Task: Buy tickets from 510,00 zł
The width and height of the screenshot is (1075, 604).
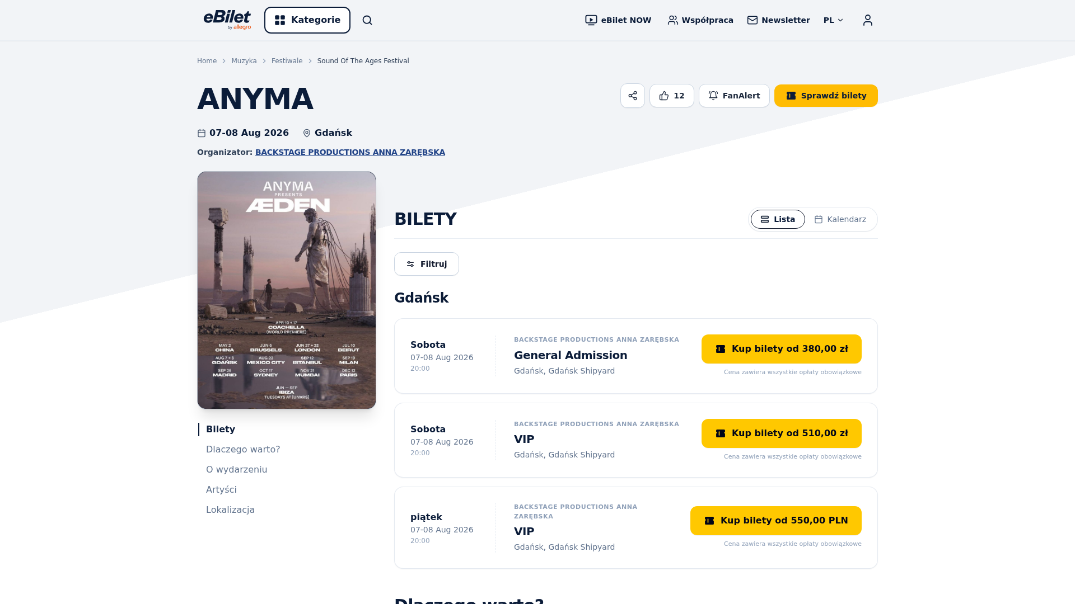Action: tap(782, 433)
